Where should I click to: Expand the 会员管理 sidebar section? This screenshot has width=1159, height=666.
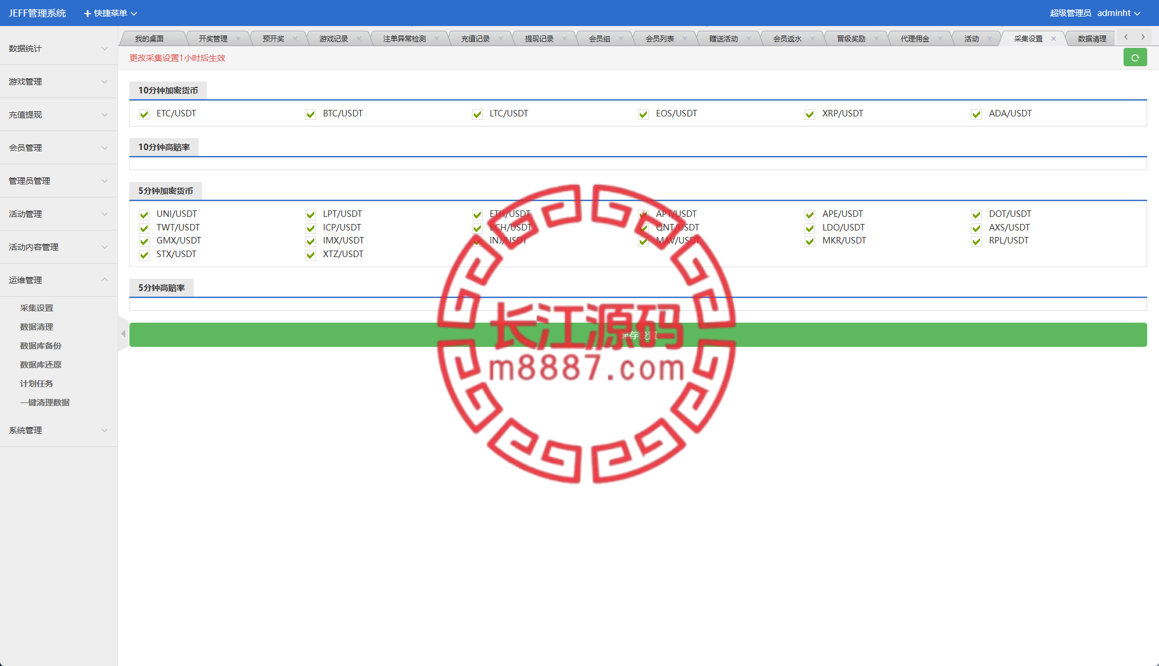pos(58,148)
